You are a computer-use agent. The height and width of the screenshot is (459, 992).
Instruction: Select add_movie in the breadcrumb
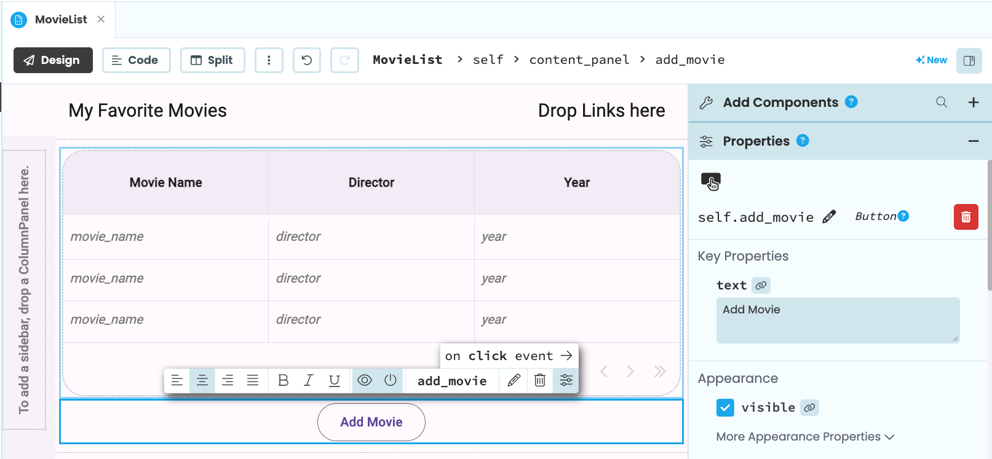pyautogui.click(x=690, y=60)
